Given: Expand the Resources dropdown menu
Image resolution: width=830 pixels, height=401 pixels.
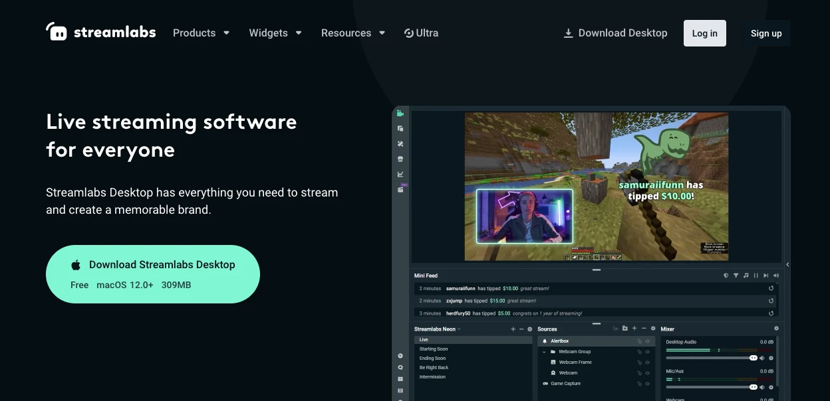Looking at the screenshot, I should pyautogui.click(x=353, y=33).
